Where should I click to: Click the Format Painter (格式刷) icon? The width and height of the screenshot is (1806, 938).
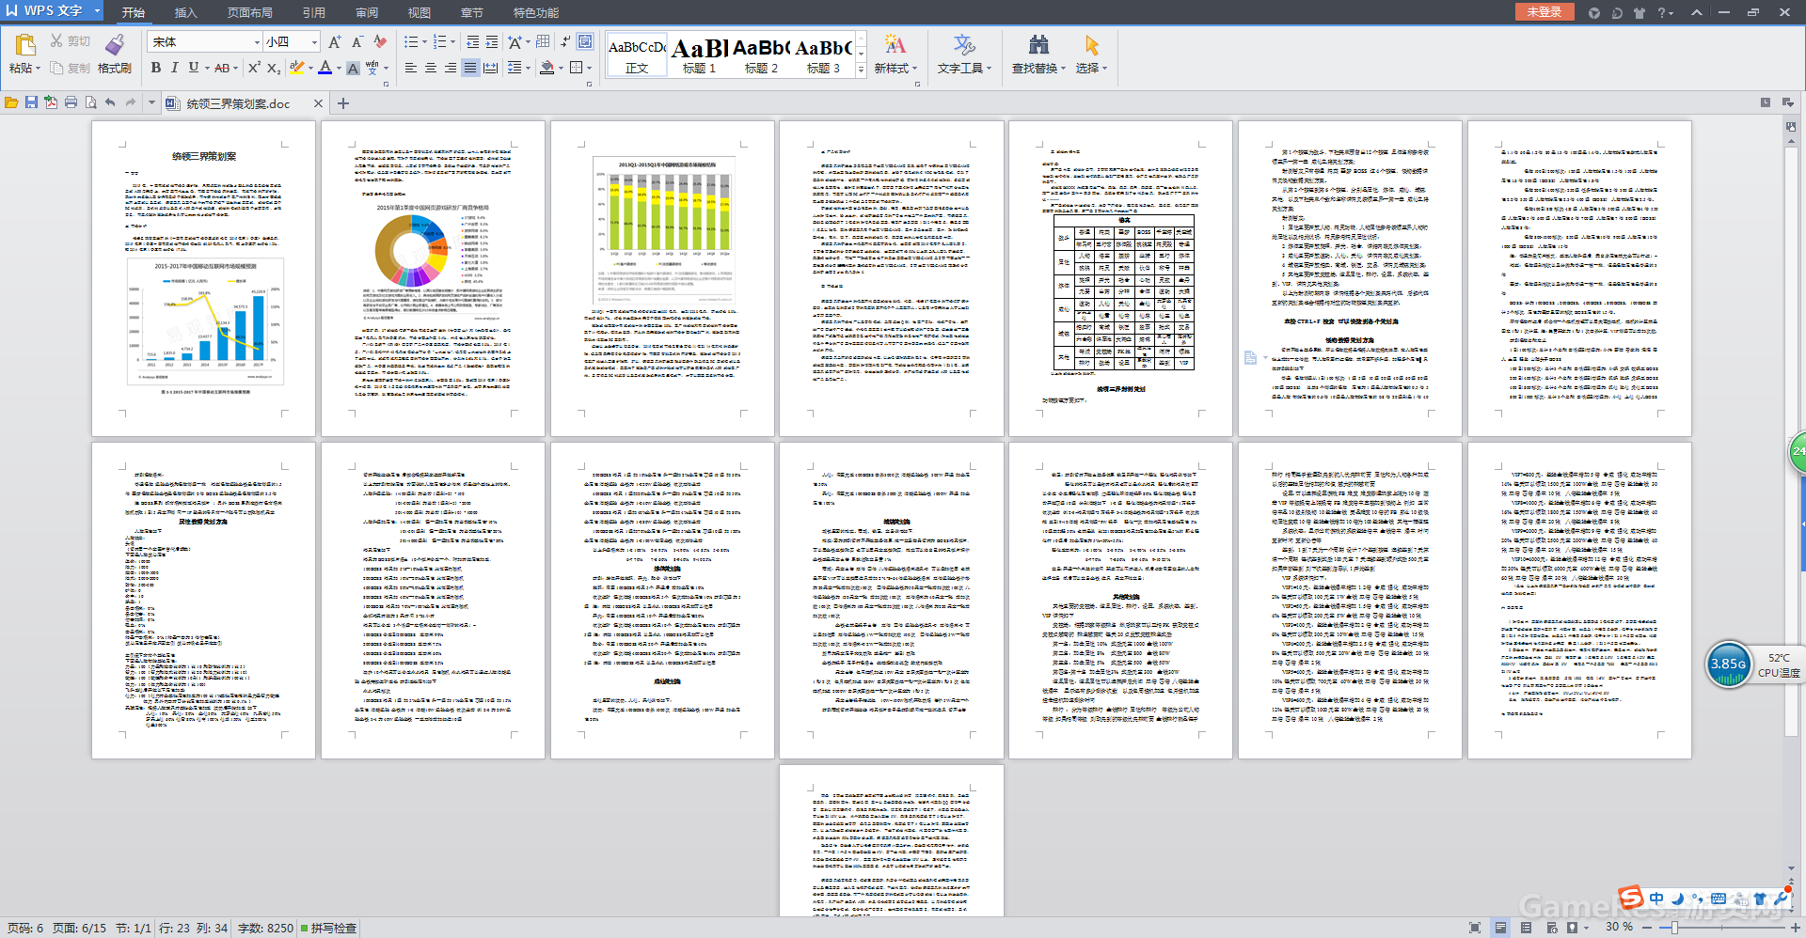tap(115, 44)
